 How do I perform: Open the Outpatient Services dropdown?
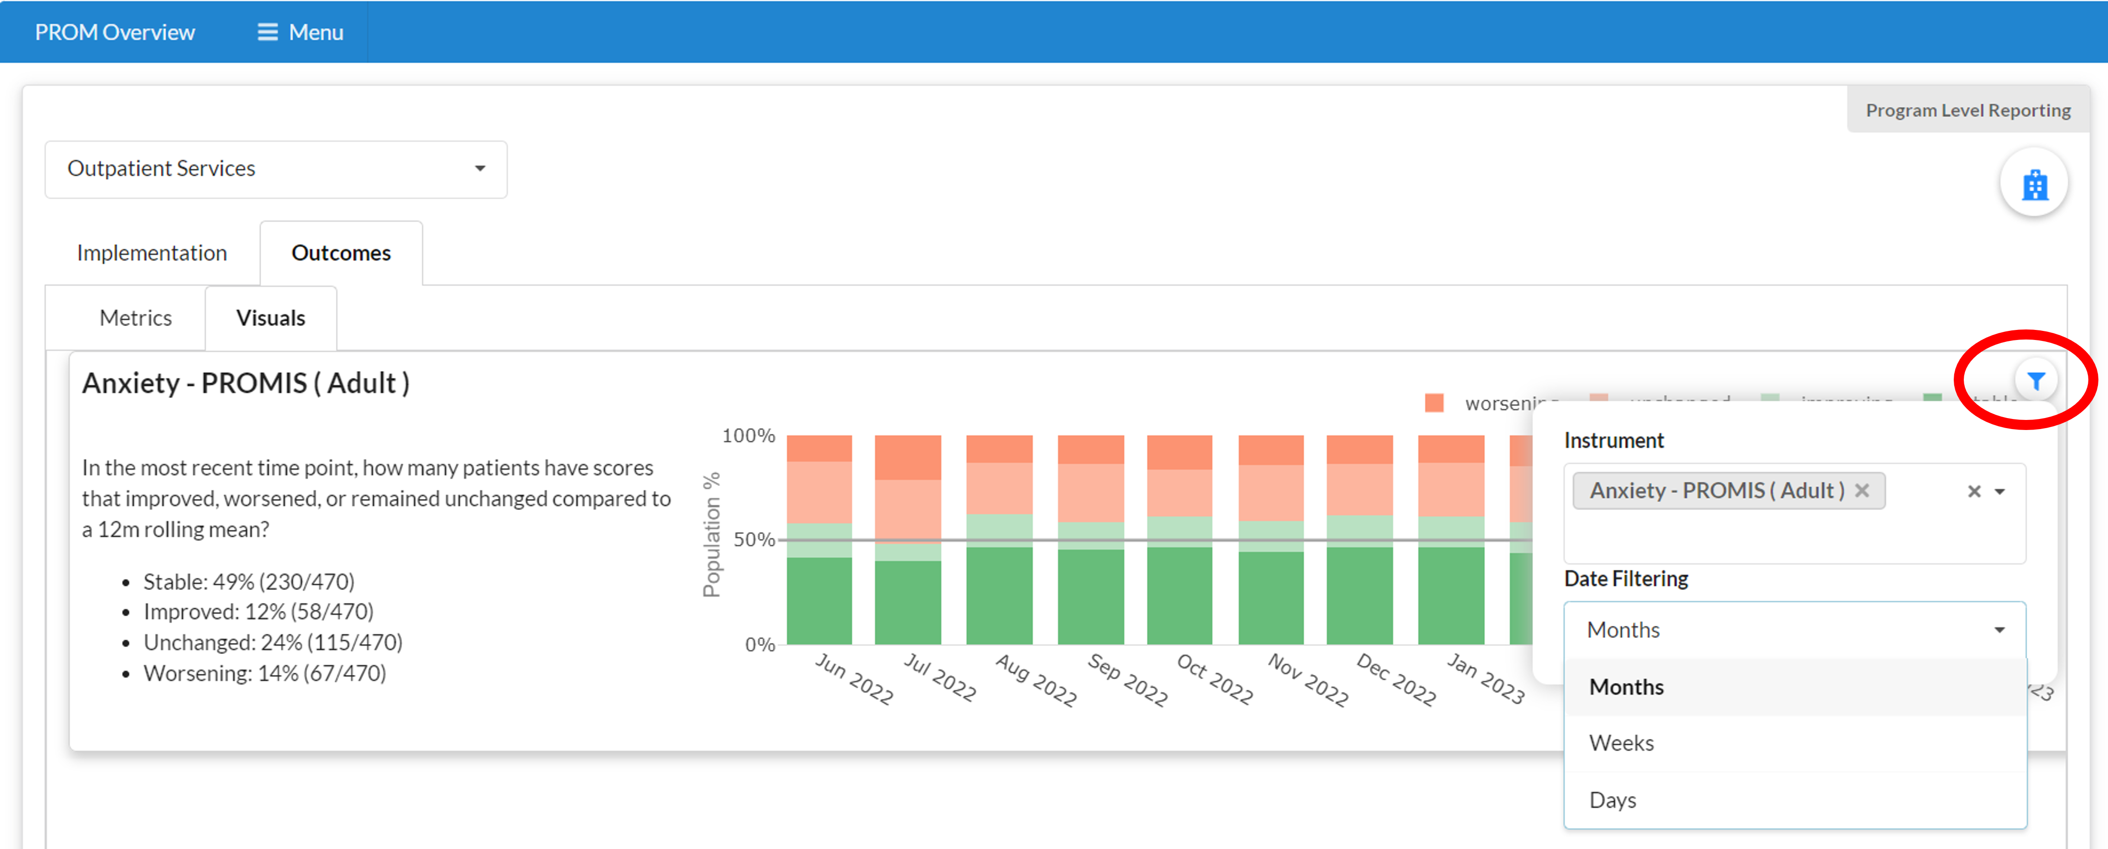click(x=276, y=169)
